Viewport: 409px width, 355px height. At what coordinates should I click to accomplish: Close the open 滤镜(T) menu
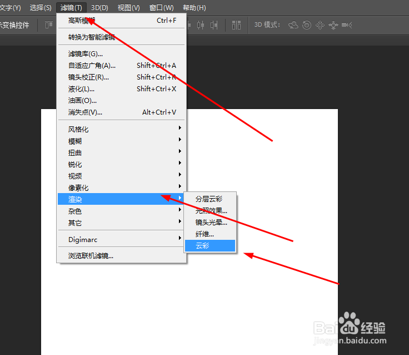coord(71,8)
